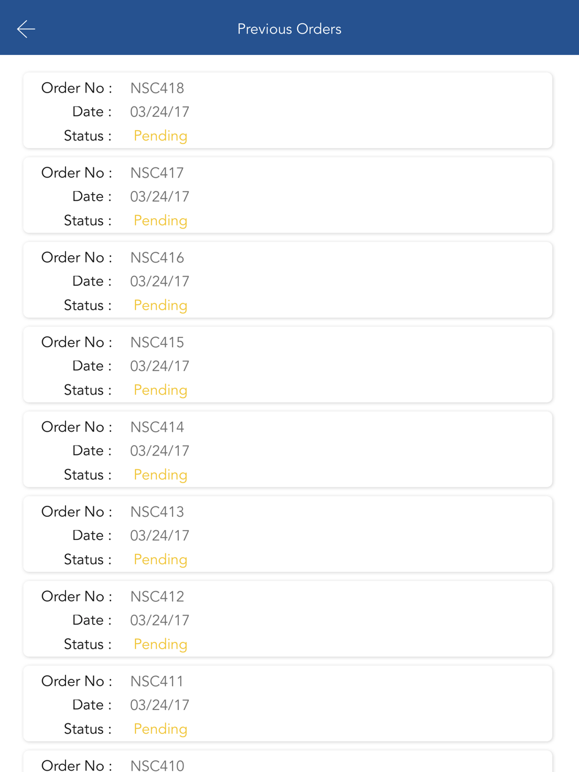Click Pending status of NSC411
This screenshot has height=772, width=579.
pyautogui.click(x=160, y=729)
